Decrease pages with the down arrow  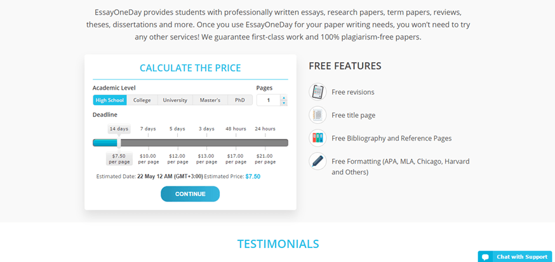pyautogui.click(x=283, y=103)
